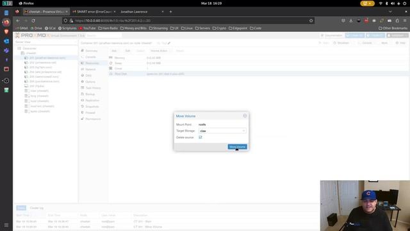Open the GMail bookmark

pyautogui.click(x=22, y=28)
